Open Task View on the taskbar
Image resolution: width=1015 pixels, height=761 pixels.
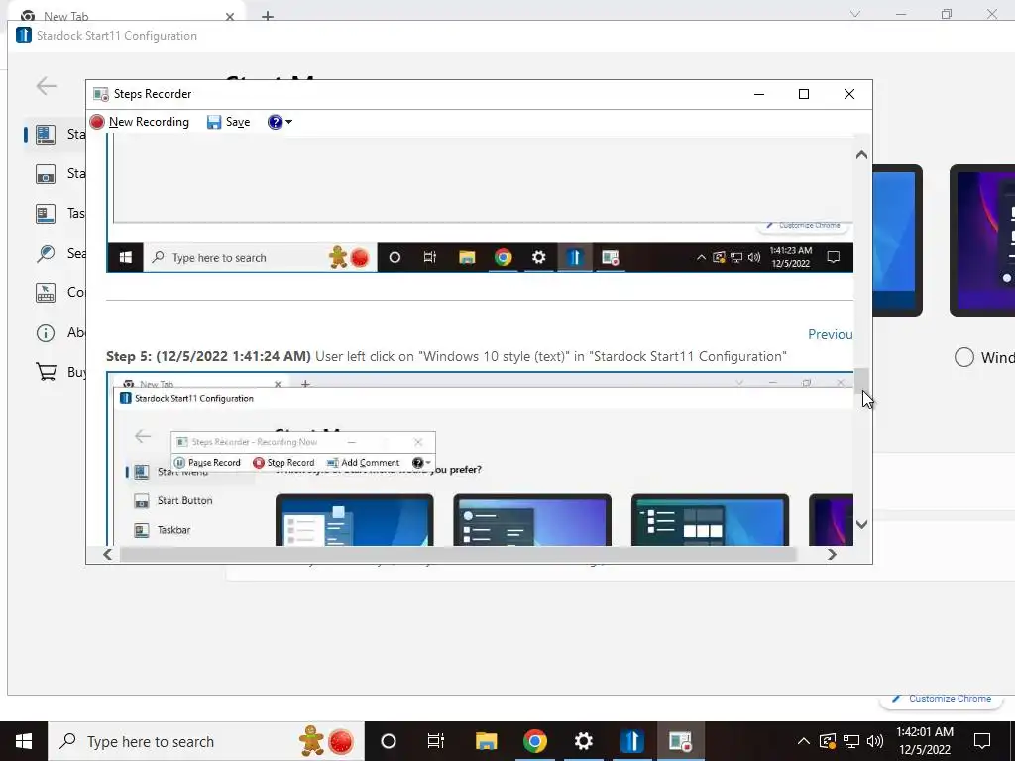pyautogui.click(x=436, y=741)
